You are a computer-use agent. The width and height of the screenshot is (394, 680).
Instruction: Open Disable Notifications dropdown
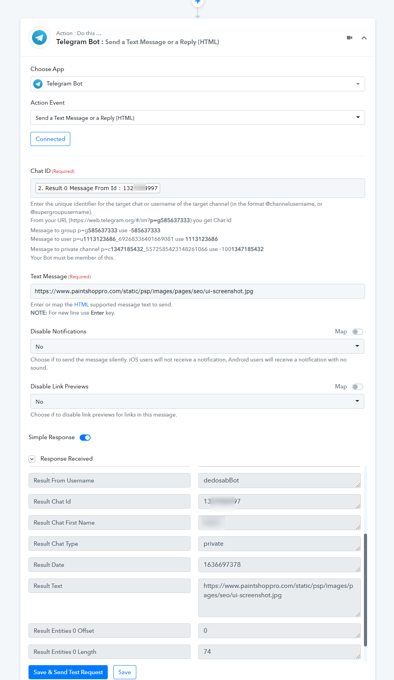coord(197,346)
